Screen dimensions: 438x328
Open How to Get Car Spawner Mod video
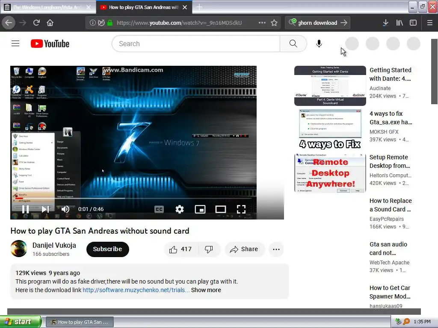(x=390, y=292)
